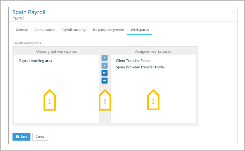Move selected workspace back to Unassigned list
This screenshot has width=245, height=151.
(x=105, y=65)
